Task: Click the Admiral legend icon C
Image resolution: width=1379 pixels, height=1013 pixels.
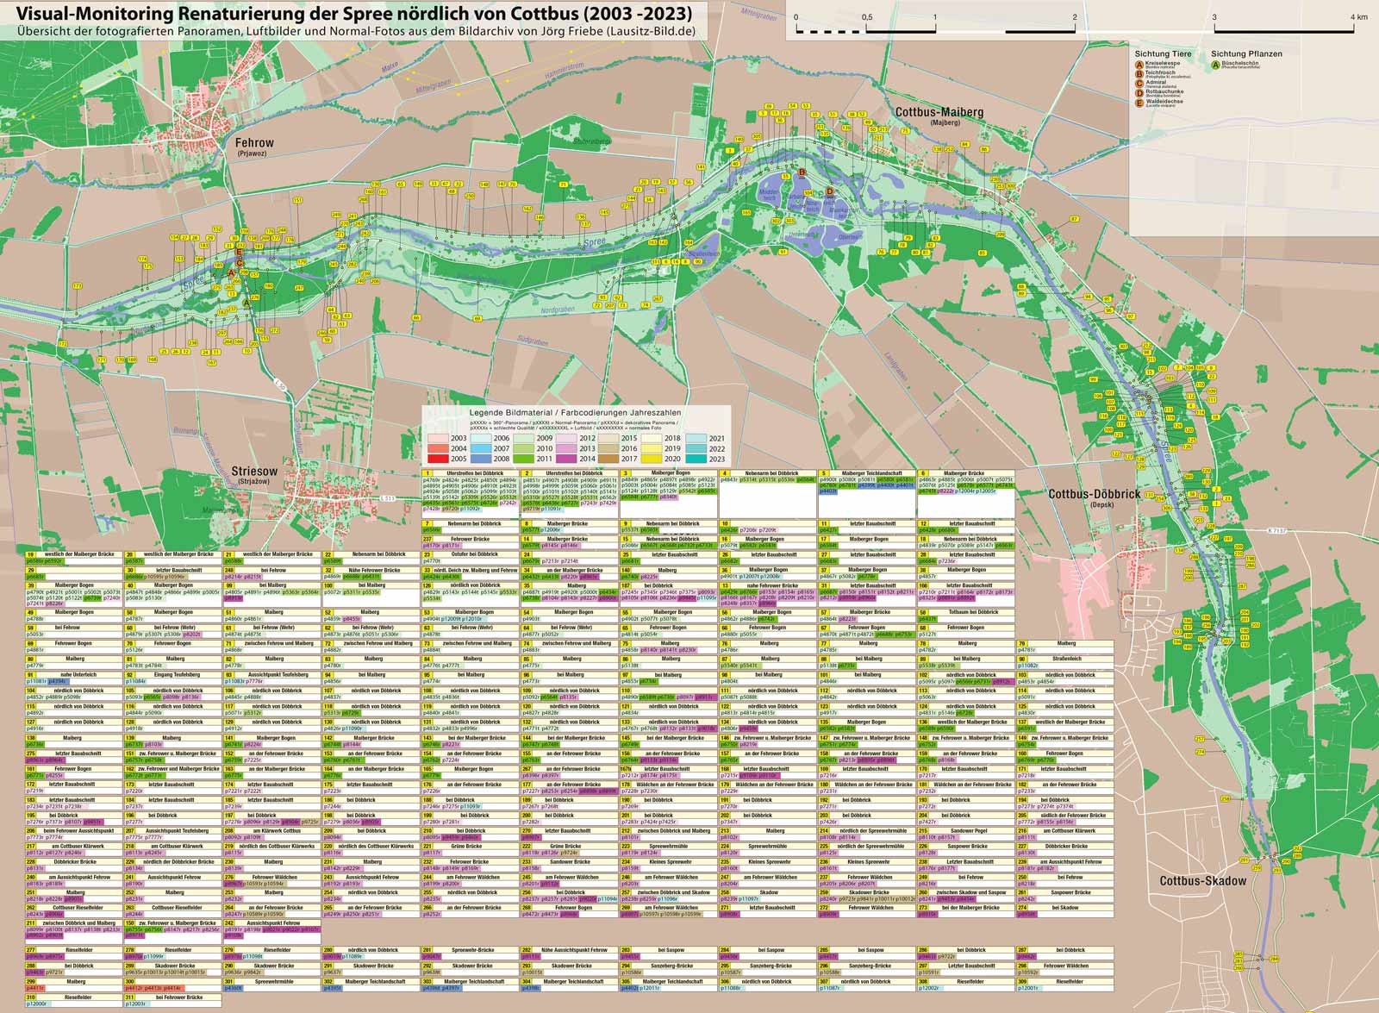Action: click(x=1139, y=83)
